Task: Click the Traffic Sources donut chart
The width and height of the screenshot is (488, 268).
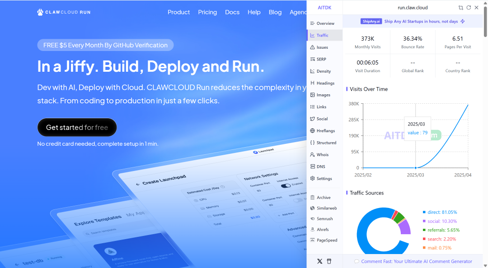Action: [x=384, y=231]
